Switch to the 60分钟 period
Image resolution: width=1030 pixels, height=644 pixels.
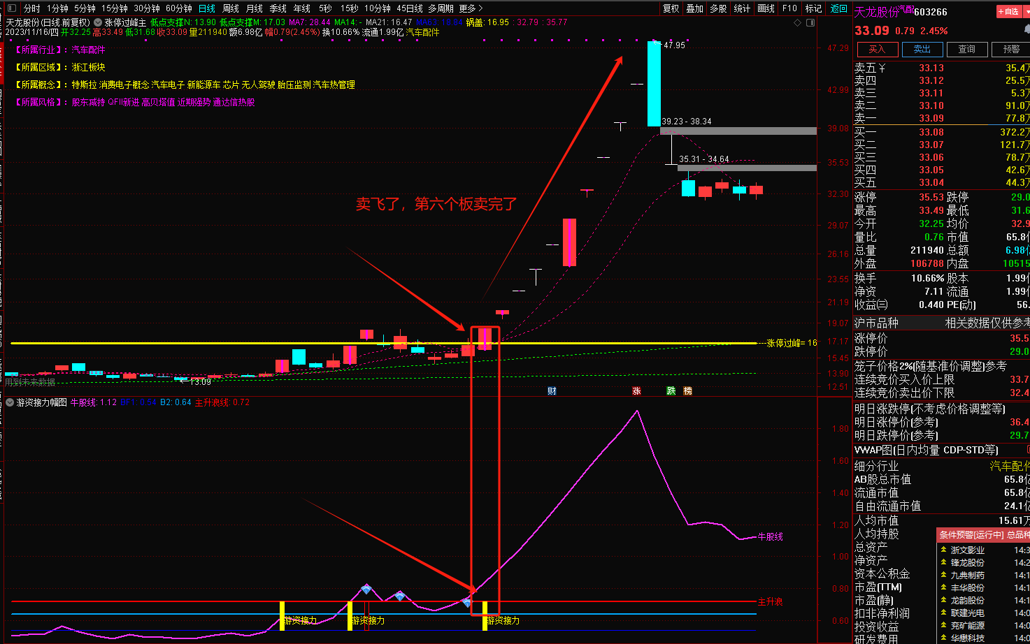tap(179, 8)
